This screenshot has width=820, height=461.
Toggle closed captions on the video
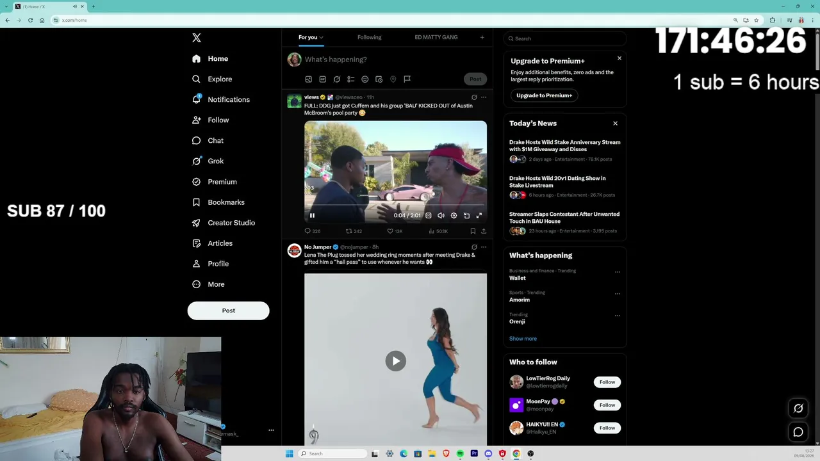(429, 216)
